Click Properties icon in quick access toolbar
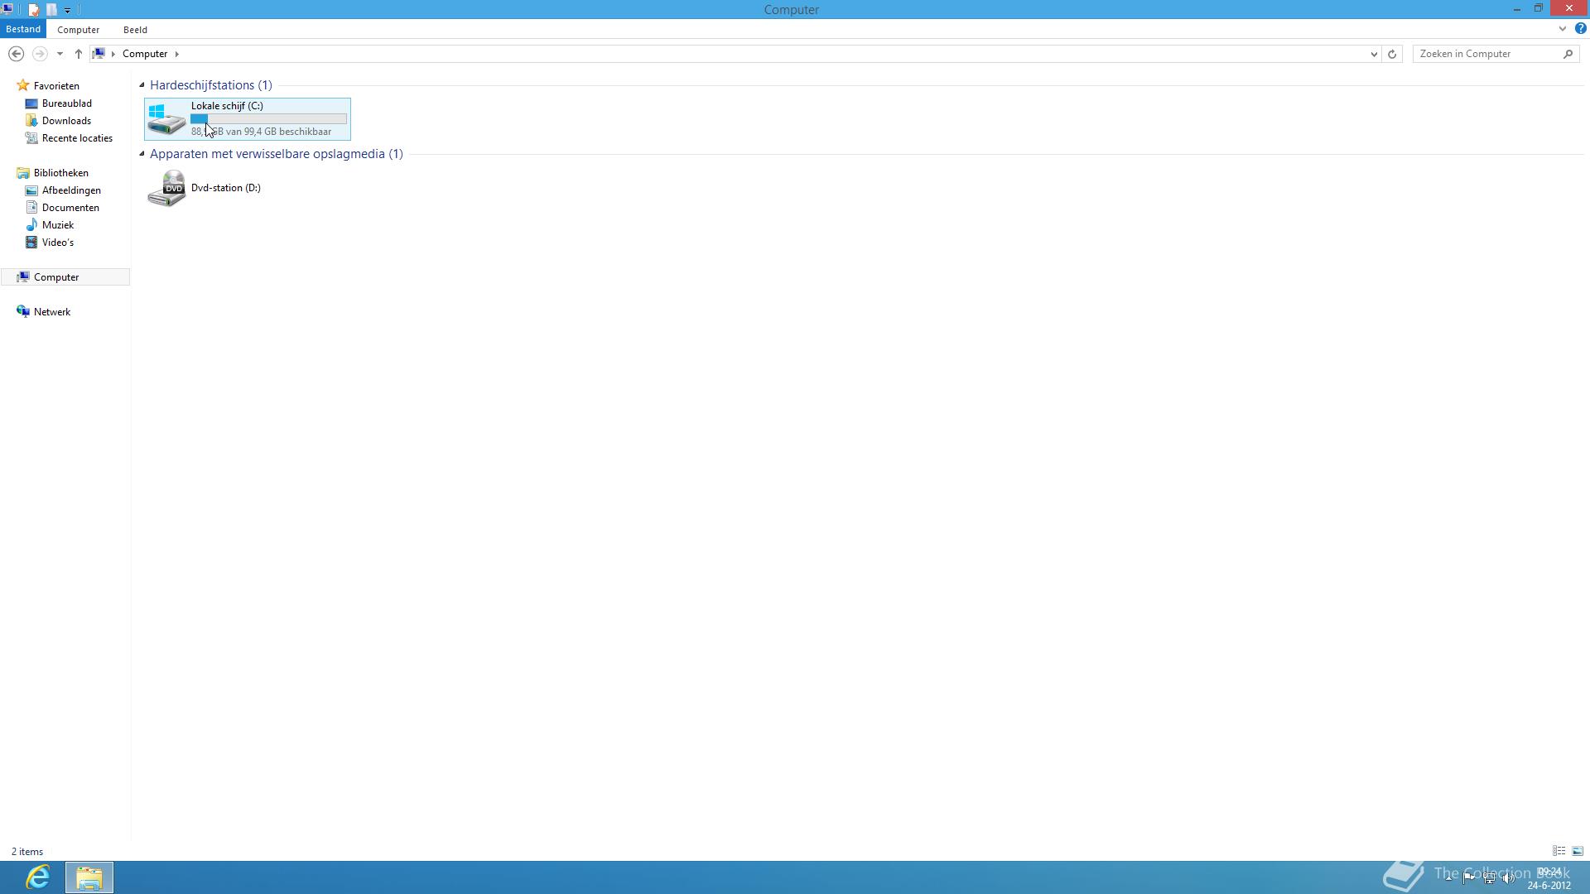This screenshot has width=1590, height=894. pos(33,10)
